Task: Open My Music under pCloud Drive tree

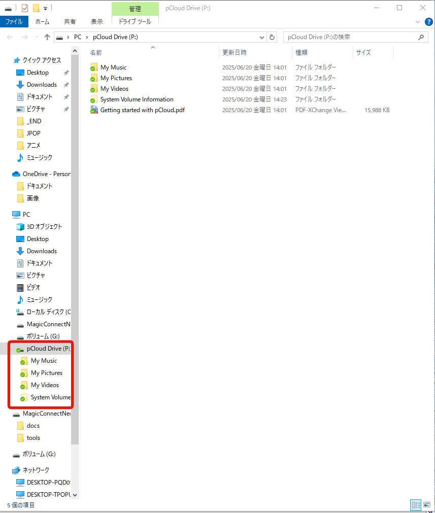Action: (x=44, y=361)
